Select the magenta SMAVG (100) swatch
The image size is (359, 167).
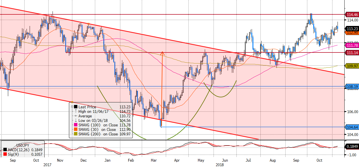coord(76,125)
